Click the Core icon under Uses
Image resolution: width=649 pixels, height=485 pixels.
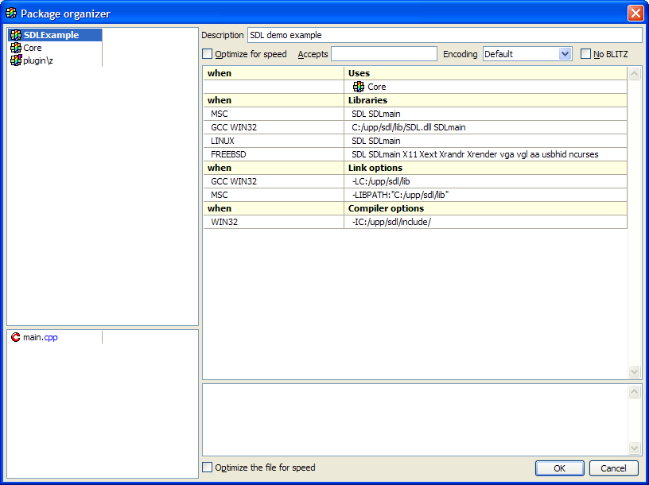tap(359, 87)
